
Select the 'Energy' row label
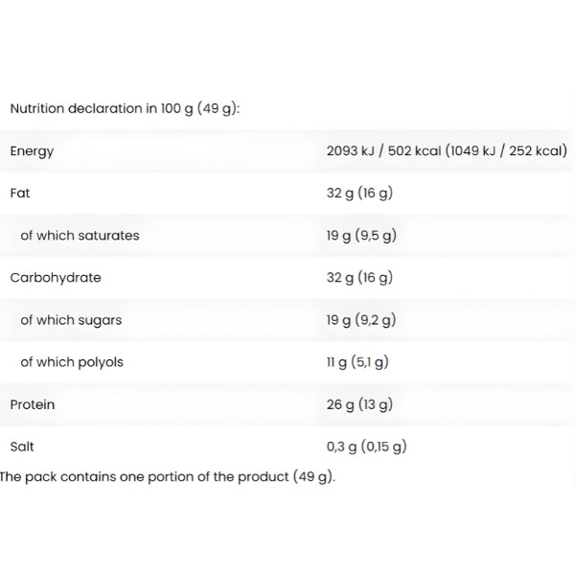click(32, 150)
